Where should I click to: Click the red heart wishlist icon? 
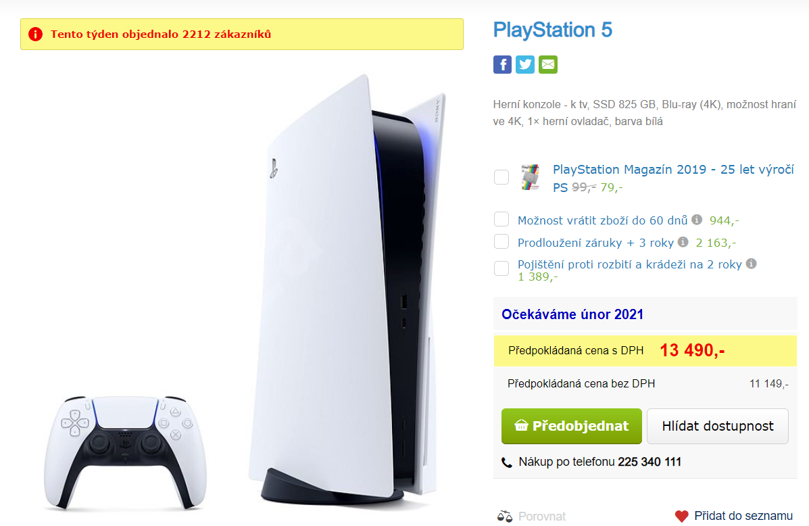(681, 516)
